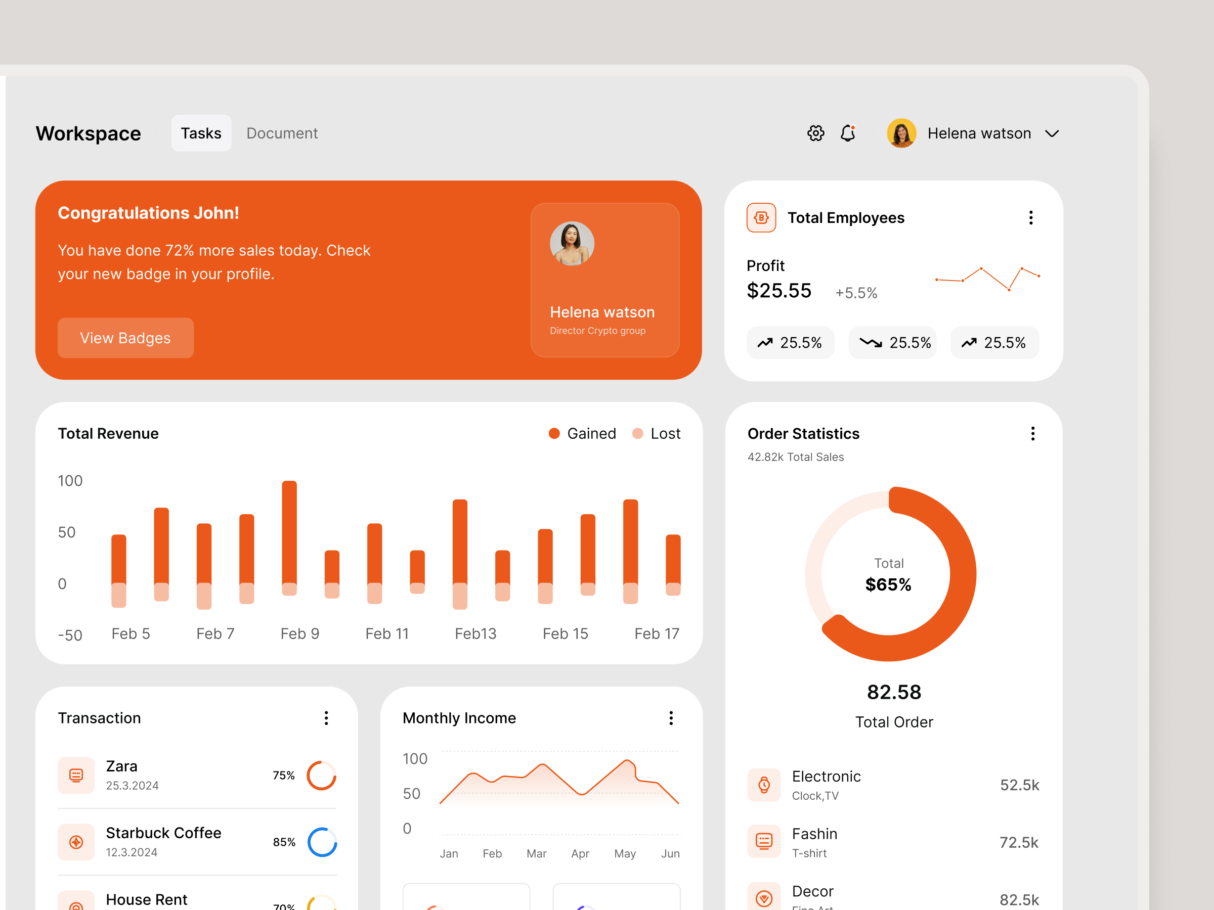Click the Starbuck Coffee transaction icon
Viewport: 1214px width, 910px height.
(76, 842)
